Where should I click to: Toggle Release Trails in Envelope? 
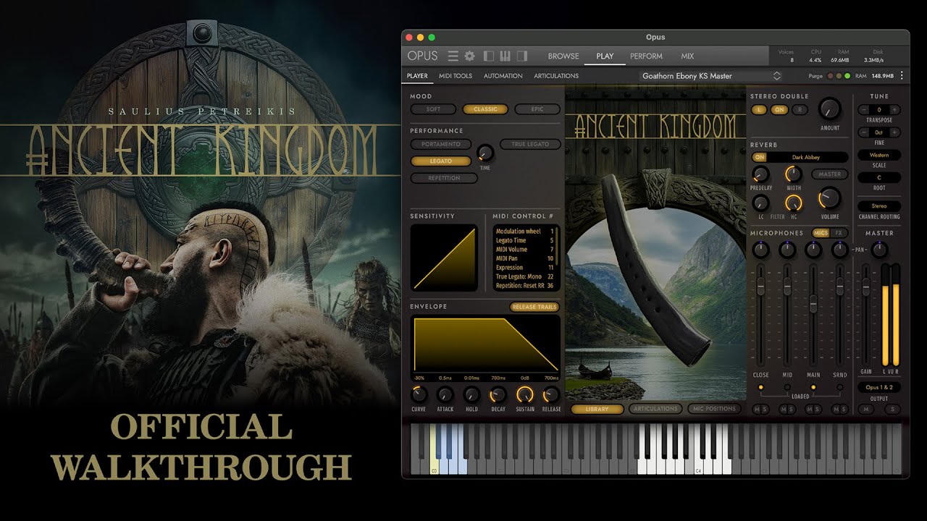click(x=534, y=307)
